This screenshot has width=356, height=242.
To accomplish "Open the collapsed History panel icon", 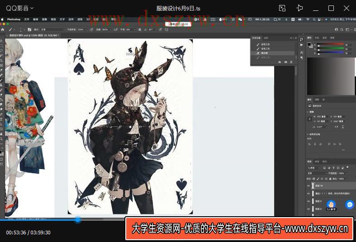I will click(x=302, y=39).
